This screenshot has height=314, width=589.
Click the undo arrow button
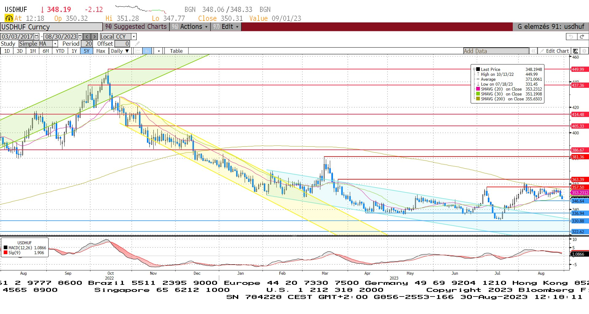tap(571, 37)
